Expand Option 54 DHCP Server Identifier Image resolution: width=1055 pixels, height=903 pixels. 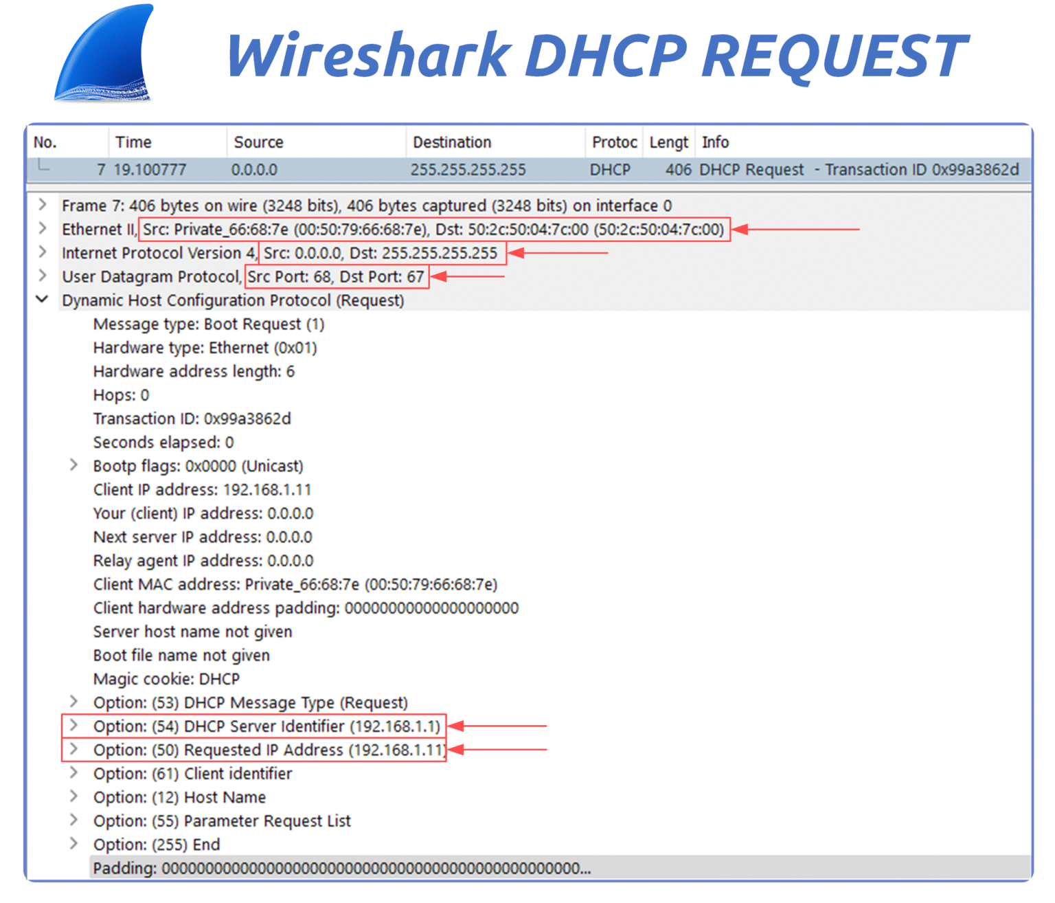pos(73,726)
